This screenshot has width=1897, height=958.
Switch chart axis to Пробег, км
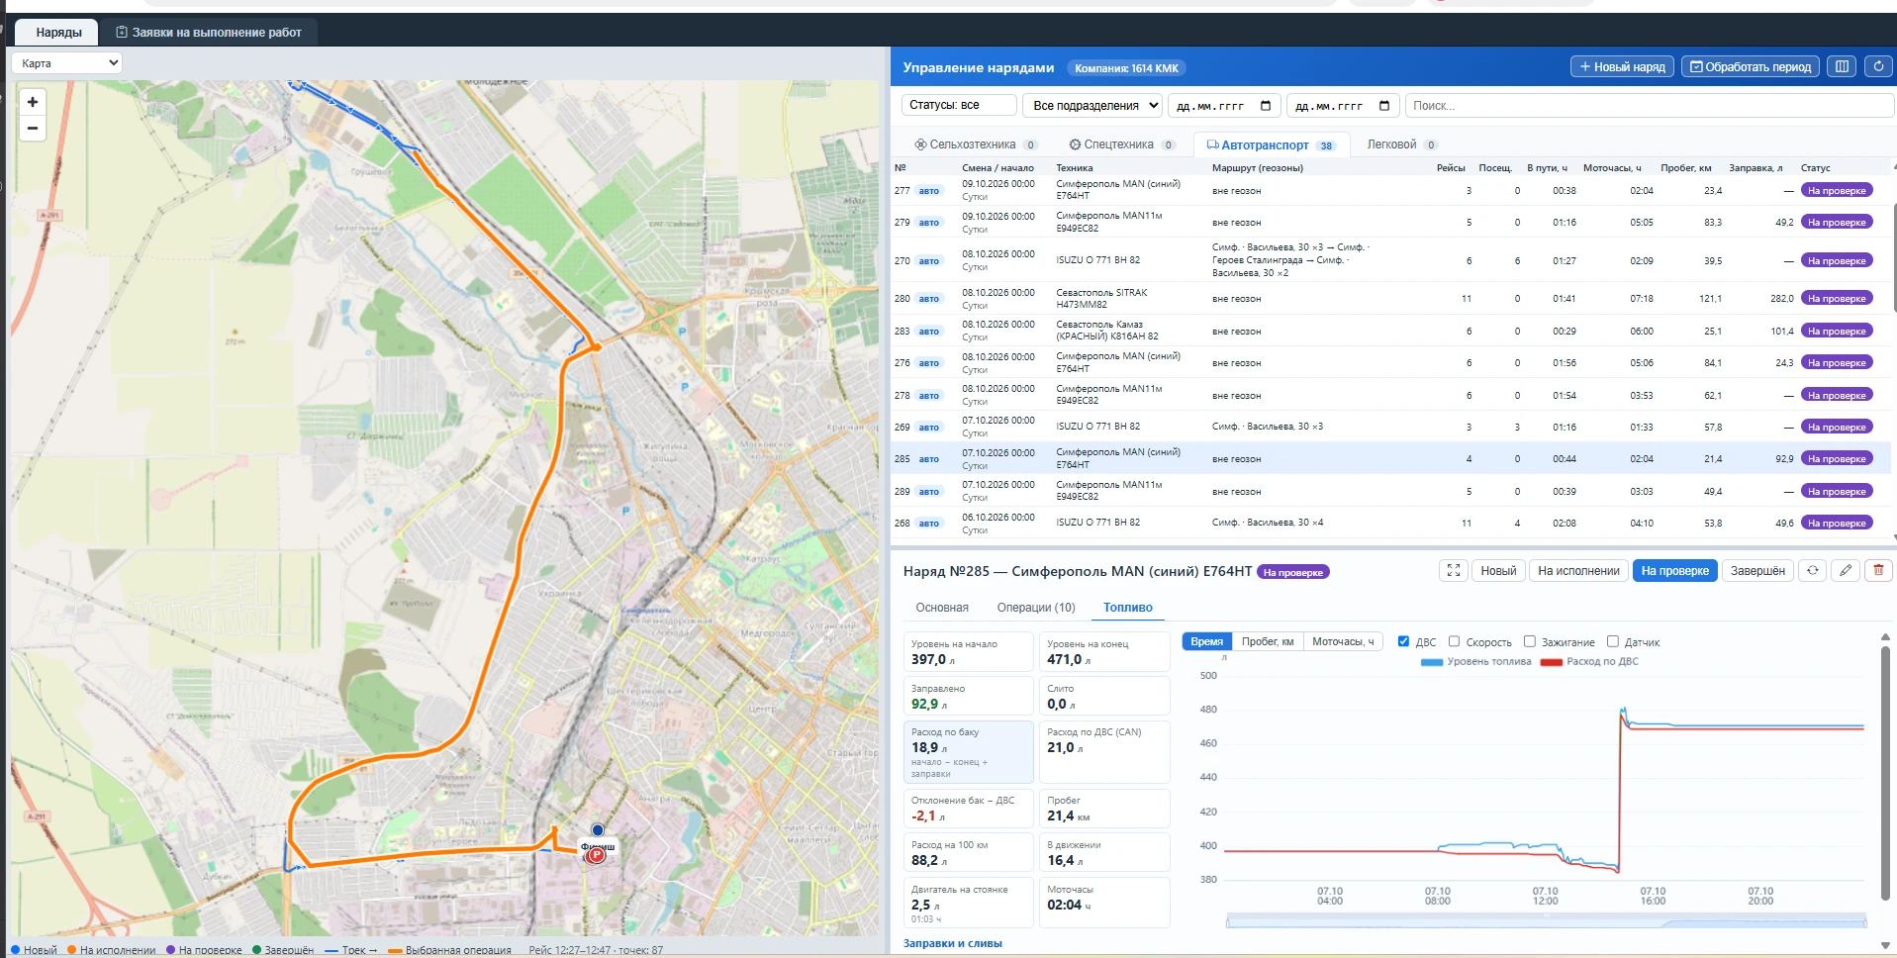1268,641
